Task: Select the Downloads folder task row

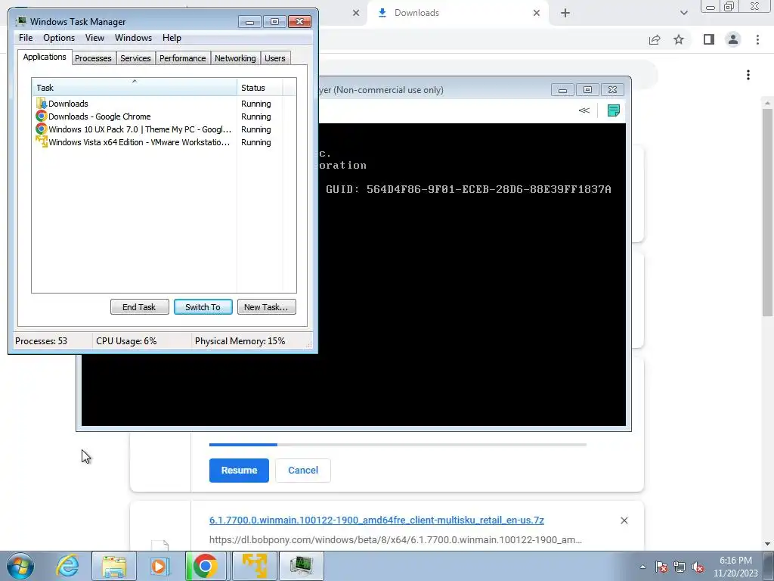Action: 164,104
